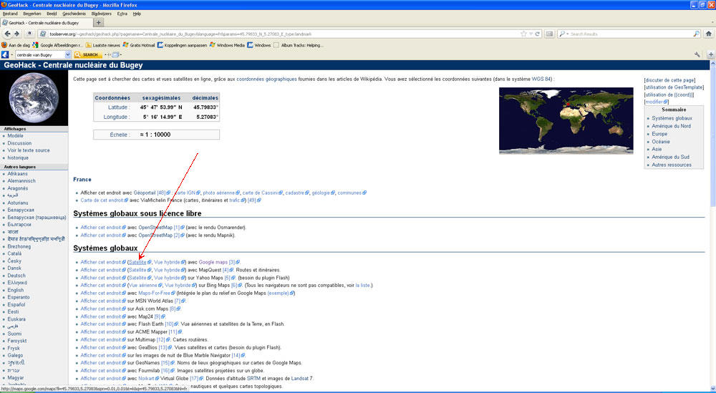716x393 pixels.
Task: Open the Bestand menu
Action: 10,14
